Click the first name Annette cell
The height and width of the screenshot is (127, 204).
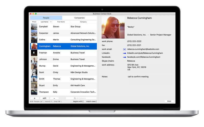pyautogui.click(x=56, y=53)
